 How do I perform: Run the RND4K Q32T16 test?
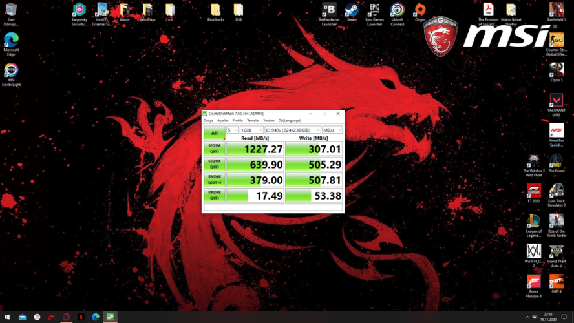point(214,180)
